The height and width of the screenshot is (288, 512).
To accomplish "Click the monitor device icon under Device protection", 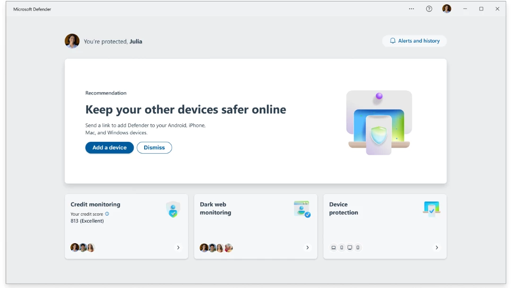I will (x=350, y=247).
